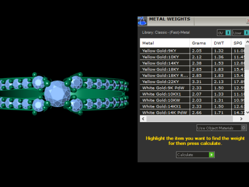Click the center stone on the ring
Viewport: 249px width, 187px height.
point(57,94)
